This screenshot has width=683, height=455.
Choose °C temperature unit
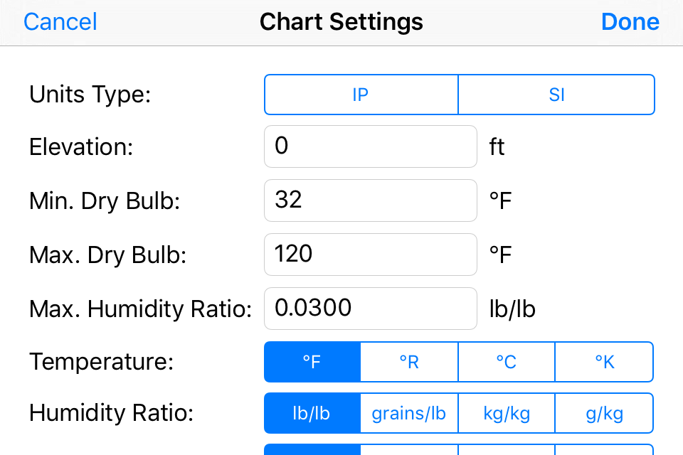pos(507,362)
